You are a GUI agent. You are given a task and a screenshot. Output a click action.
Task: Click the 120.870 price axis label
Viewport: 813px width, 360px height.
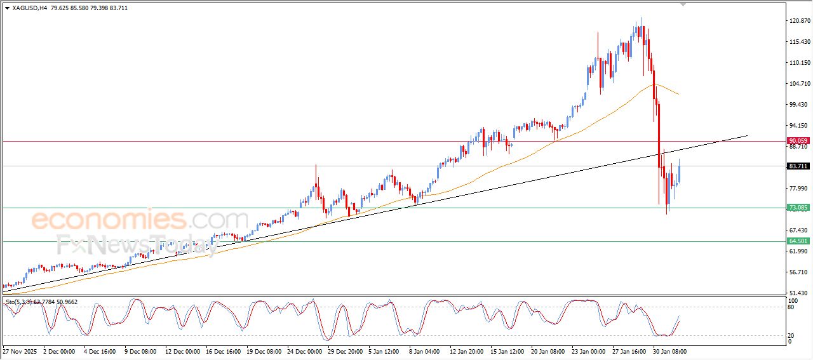[799, 21]
